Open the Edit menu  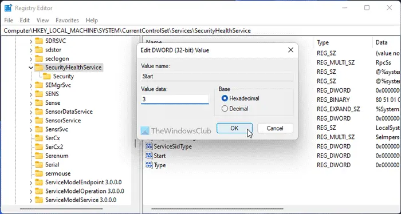click(x=25, y=20)
